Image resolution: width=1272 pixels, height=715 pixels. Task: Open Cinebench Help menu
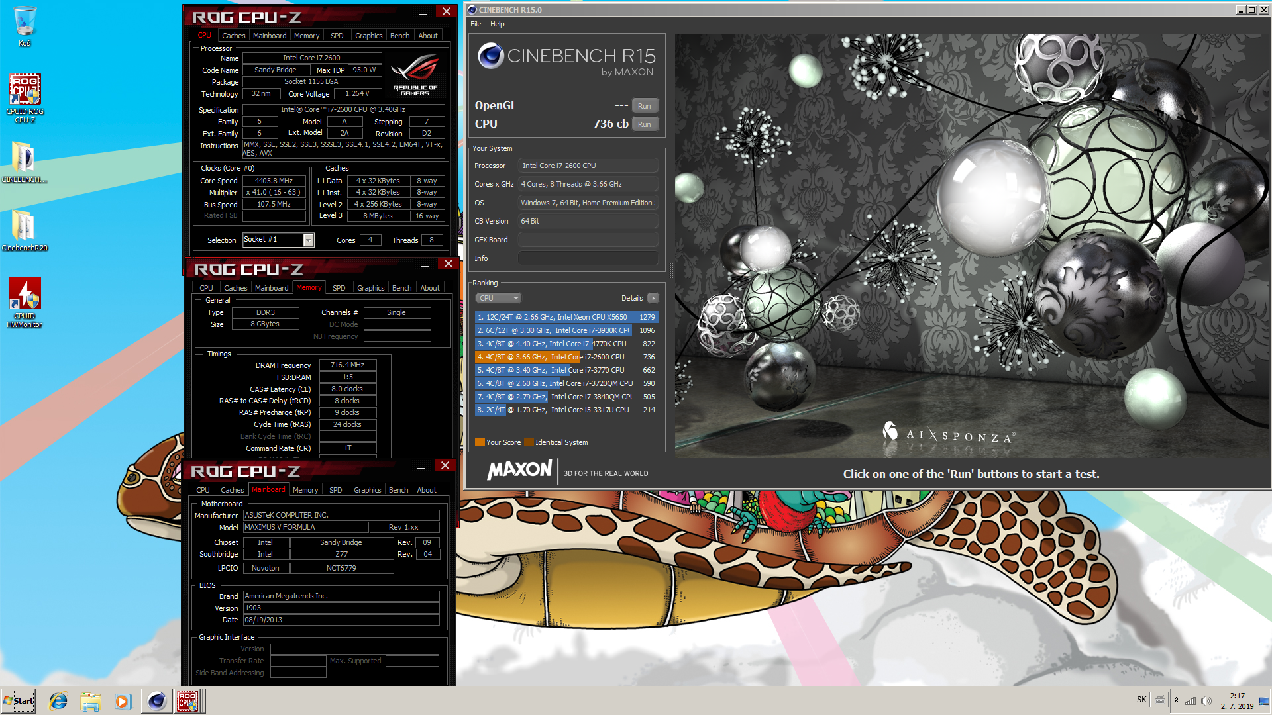497,24
